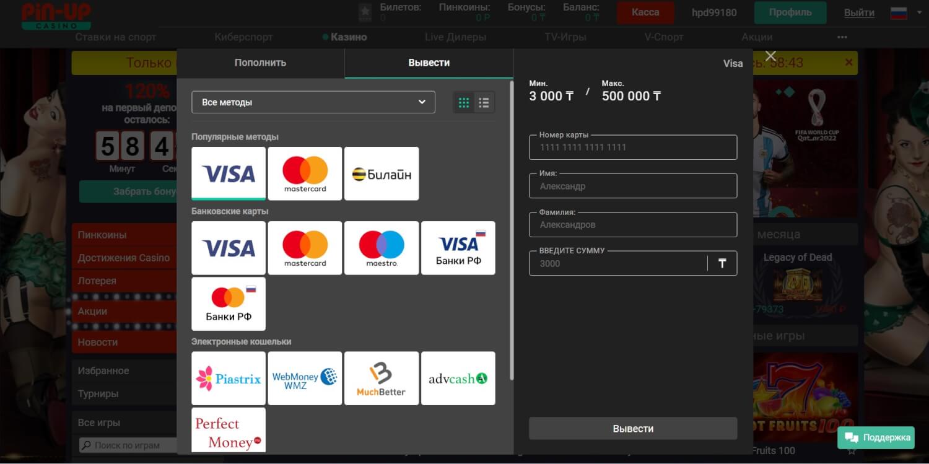This screenshot has height=464, width=929.
Task: Switch payment methods to grid view
Action: click(x=464, y=103)
